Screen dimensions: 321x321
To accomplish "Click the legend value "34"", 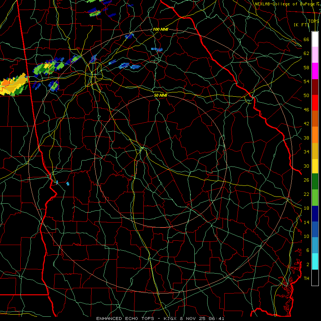I will point(306,152).
